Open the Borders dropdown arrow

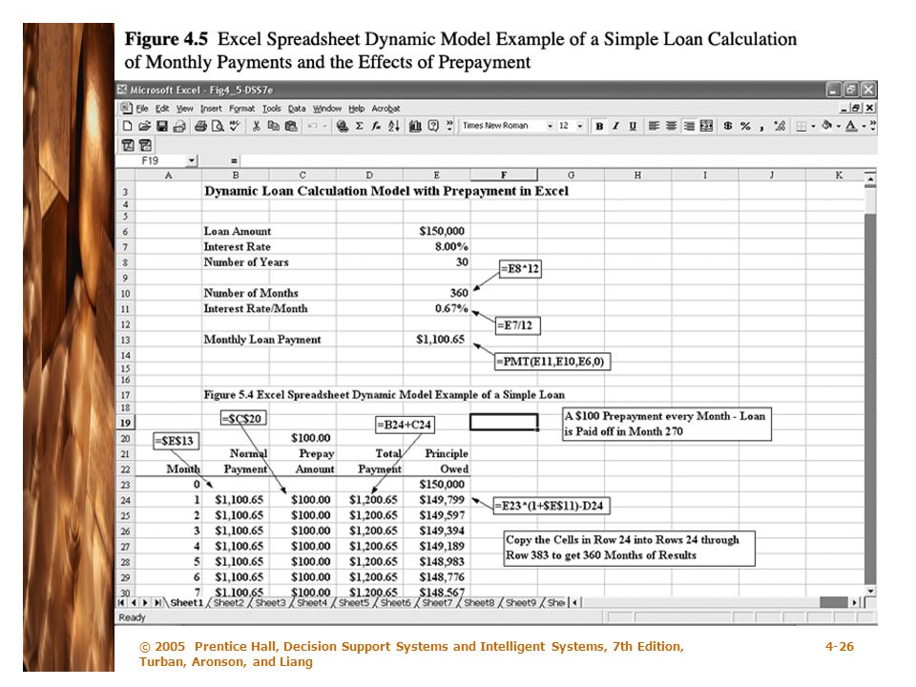(813, 126)
